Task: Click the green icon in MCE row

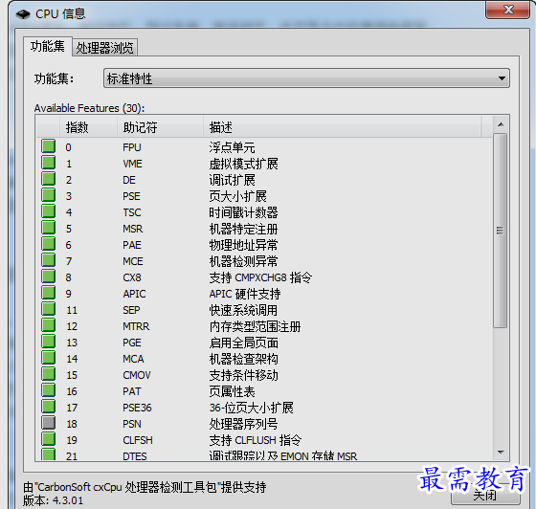Action: pyautogui.click(x=48, y=260)
